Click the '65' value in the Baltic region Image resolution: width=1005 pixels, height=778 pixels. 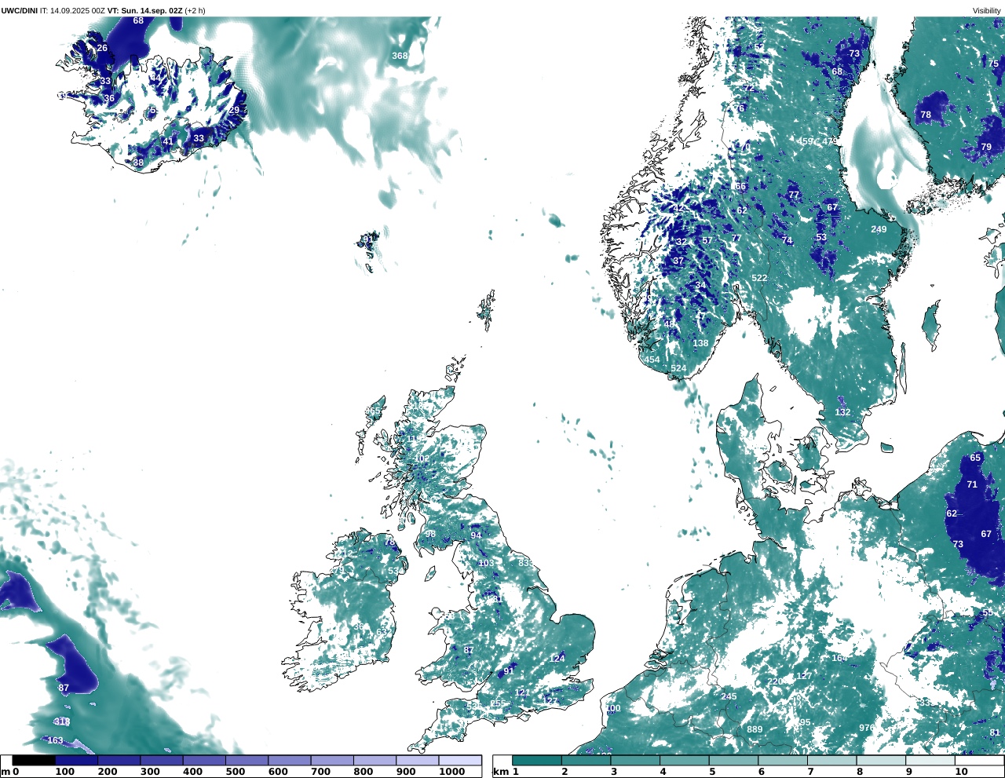click(x=975, y=458)
